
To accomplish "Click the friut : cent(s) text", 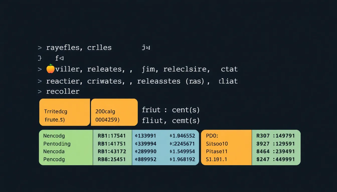I will (171, 110).
